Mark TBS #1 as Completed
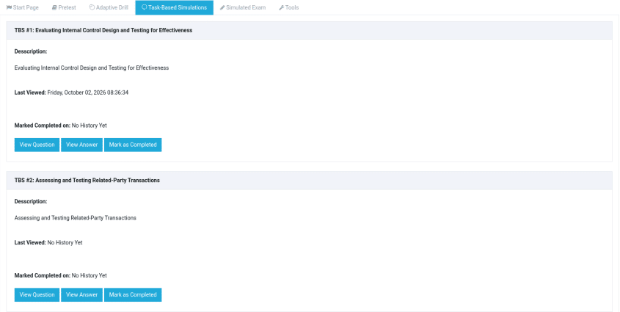620x312 pixels. pos(133,145)
